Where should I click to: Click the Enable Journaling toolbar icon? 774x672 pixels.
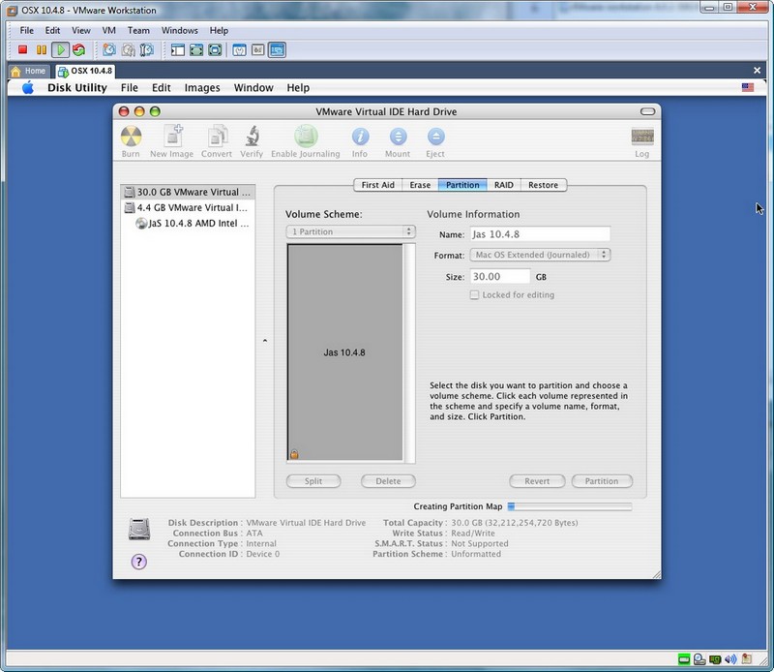pyautogui.click(x=306, y=141)
